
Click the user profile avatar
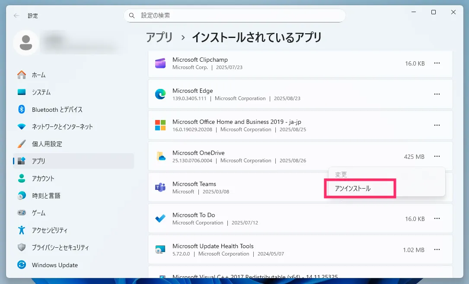[x=26, y=42]
